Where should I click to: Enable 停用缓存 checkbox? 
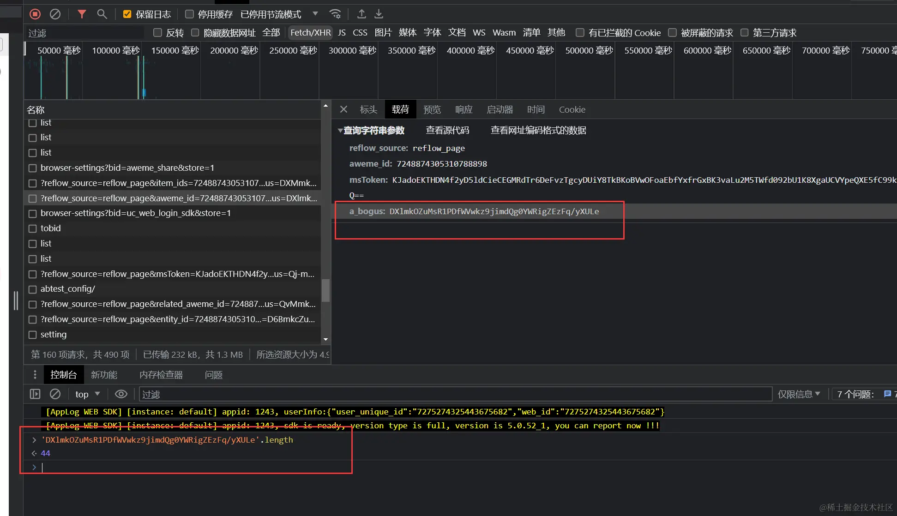point(189,14)
